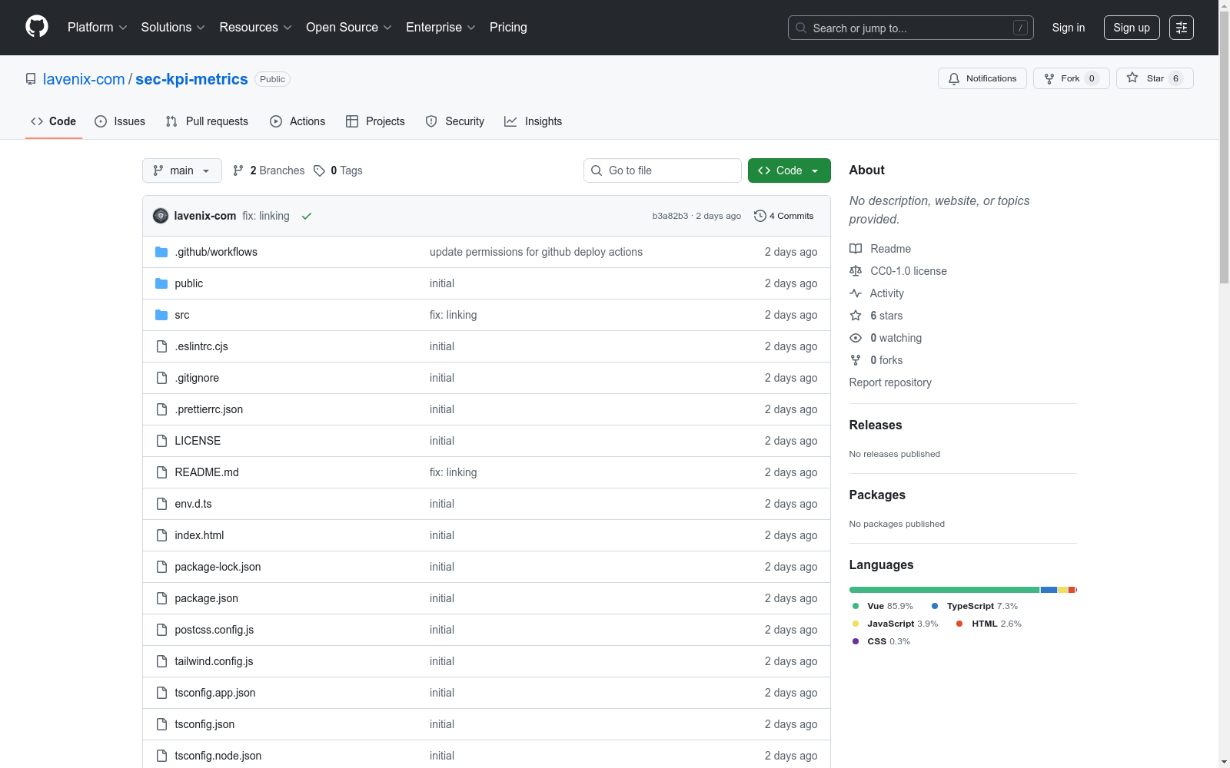The image size is (1230, 768).
Task: Click the index.html file icon
Action: click(x=161, y=535)
